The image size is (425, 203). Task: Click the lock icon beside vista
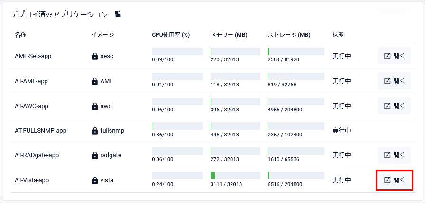click(95, 180)
